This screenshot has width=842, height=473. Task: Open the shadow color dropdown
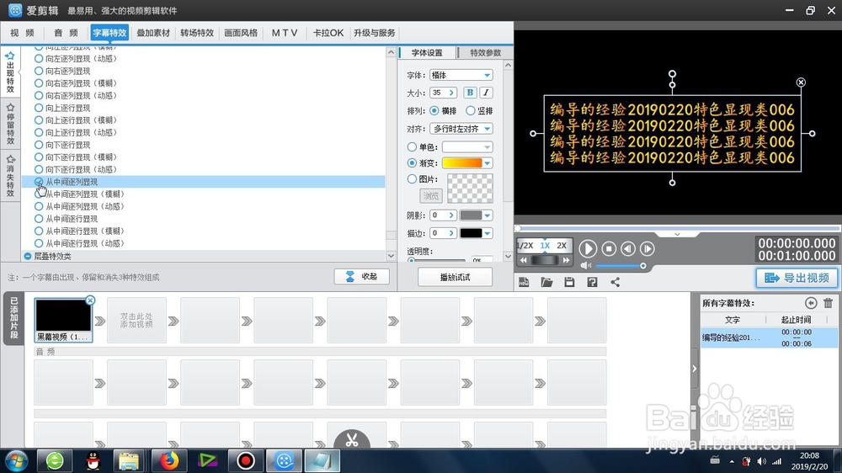[x=487, y=215]
